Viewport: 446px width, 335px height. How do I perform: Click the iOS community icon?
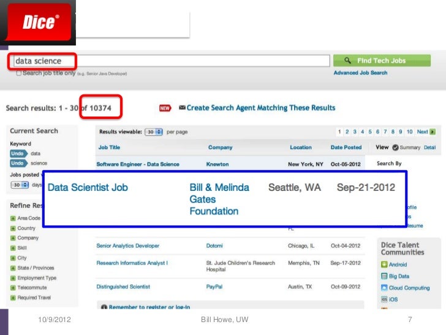point(384,299)
